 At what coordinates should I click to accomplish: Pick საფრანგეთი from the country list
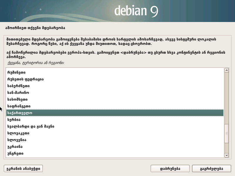pyautogui.click(x=115, y=106)
